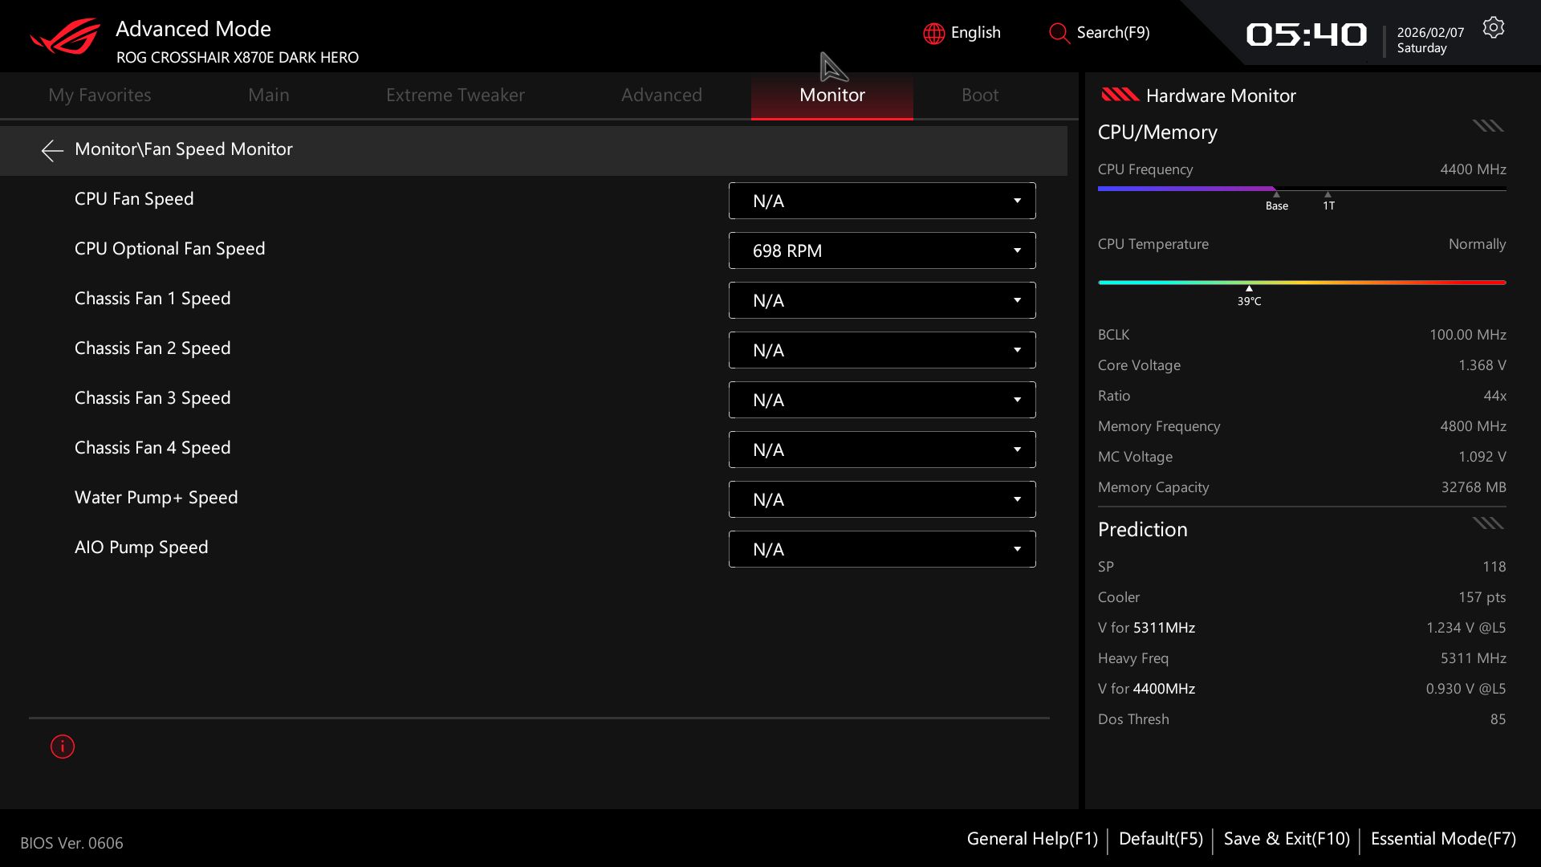Switch to the Extreme Tweaker tab

click(x=455, y=95)
